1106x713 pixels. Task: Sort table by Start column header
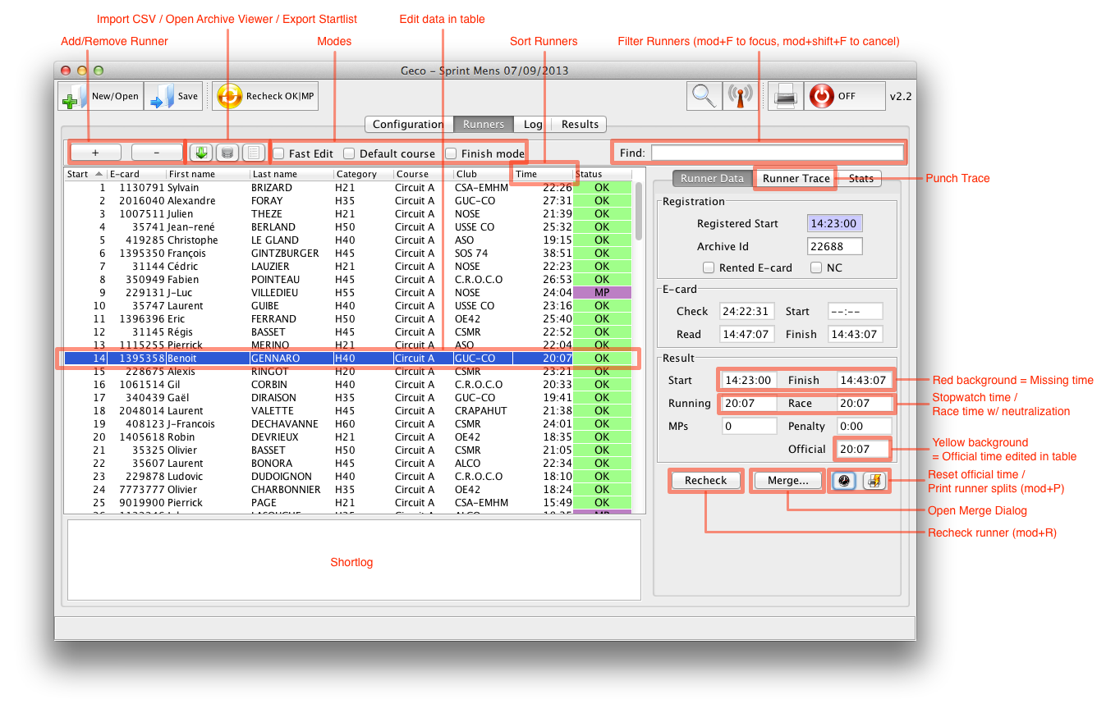pyautogui.click(x=85, y=174)
